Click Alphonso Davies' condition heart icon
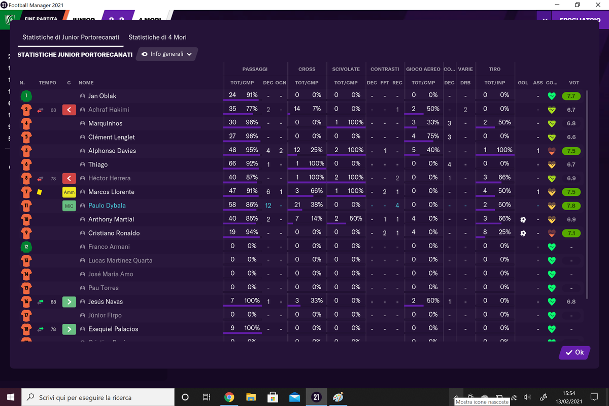Viewport: 609px width, 406px height. pyautogui.click(x=552, y=151)
